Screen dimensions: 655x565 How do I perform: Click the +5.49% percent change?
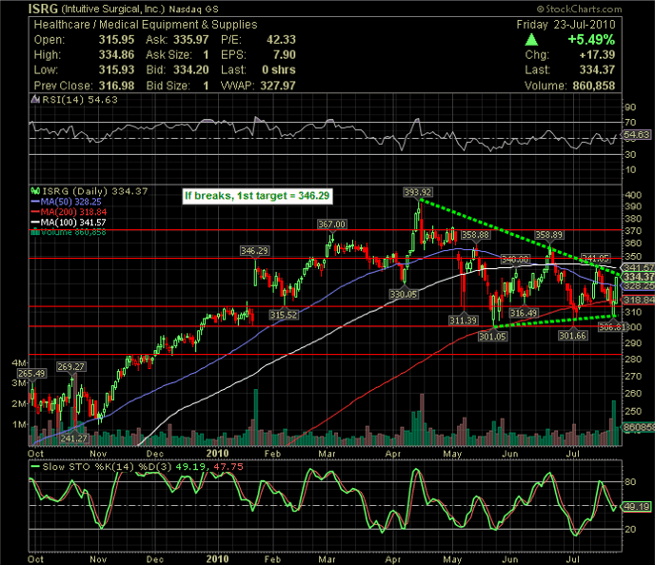tap(591, 40)
